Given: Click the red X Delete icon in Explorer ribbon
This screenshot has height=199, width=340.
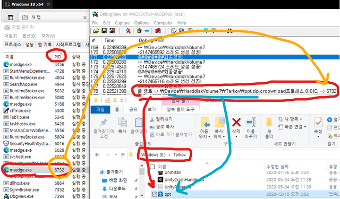Looking at the screenshot, I should [x=236, y=123].
